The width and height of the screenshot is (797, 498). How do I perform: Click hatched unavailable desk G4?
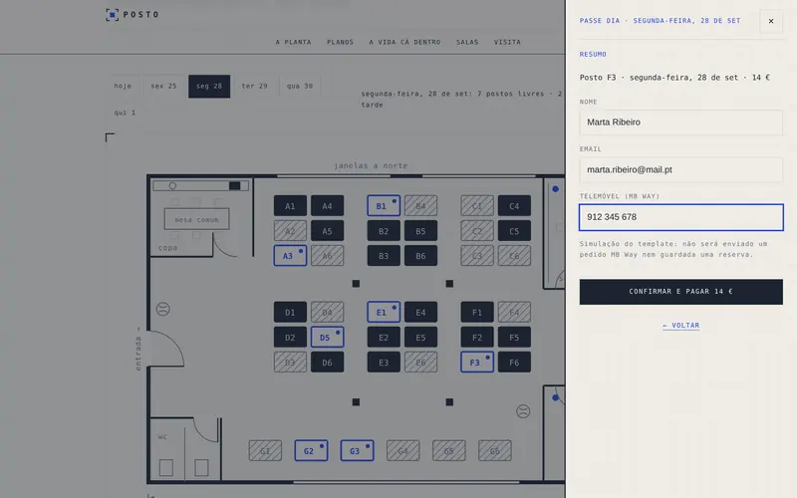tap(402, 451)
